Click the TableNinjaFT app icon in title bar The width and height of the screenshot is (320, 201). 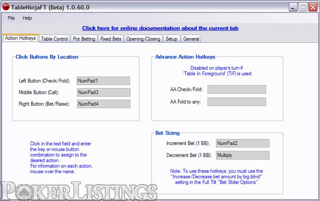pyautogui.click(x=6, y=7)
